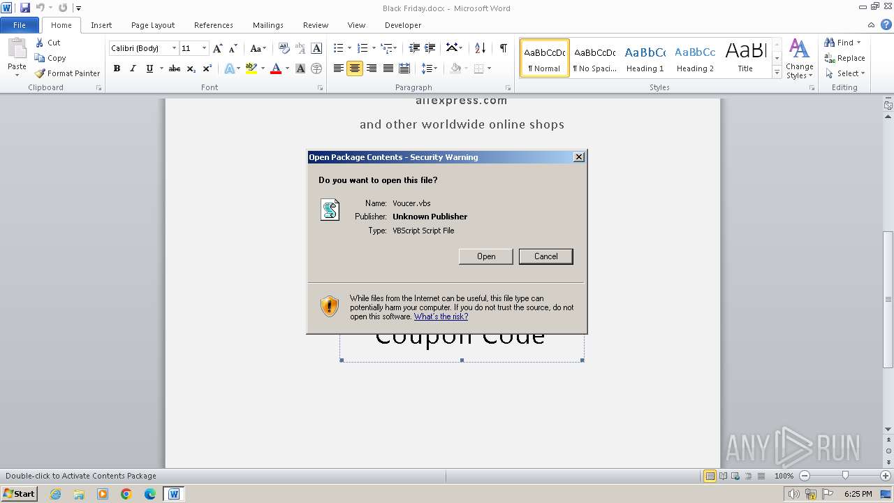This screenshot has height=503, width=894.
Task: Open text highlight color swatch
Action: coord(251,68)
